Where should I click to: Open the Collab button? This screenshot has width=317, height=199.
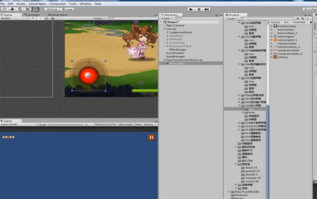pyautogui.click(x=310, y=9)
